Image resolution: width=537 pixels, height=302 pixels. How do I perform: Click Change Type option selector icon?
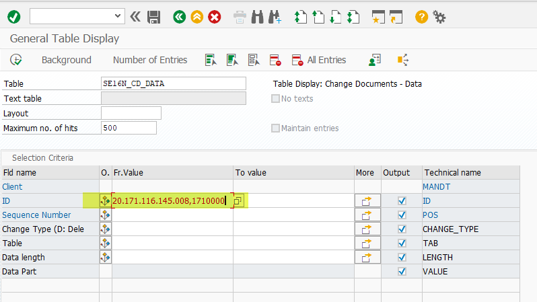(105, 229)
